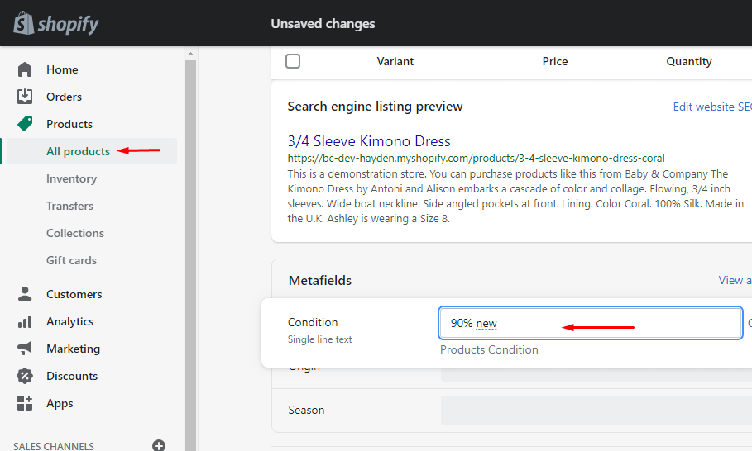Click the Shopify logo icon
Screen dimensions: 752x451
tap(23, 23)
